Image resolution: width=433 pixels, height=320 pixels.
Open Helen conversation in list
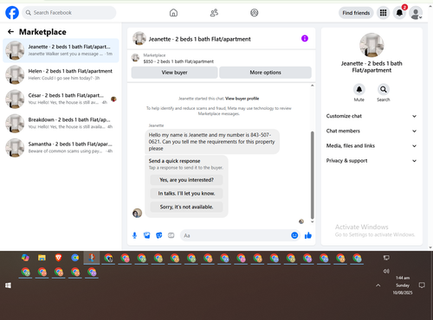click(x=61, y=74)
